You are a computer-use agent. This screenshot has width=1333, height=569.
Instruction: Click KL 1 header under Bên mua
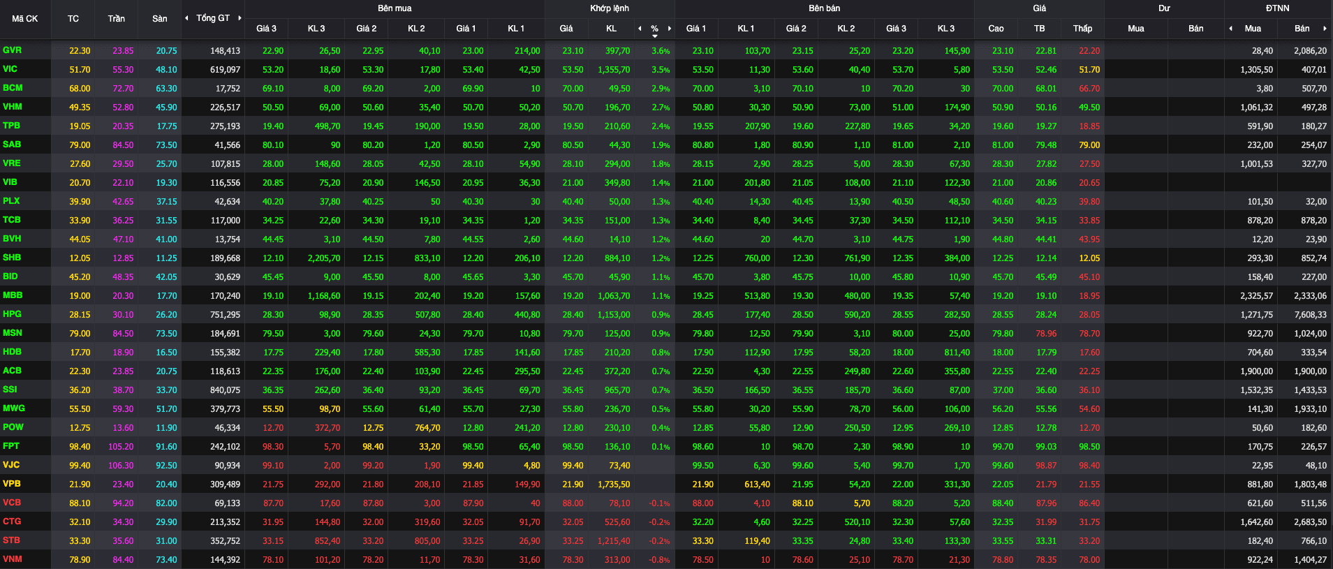tap(516, 29)
